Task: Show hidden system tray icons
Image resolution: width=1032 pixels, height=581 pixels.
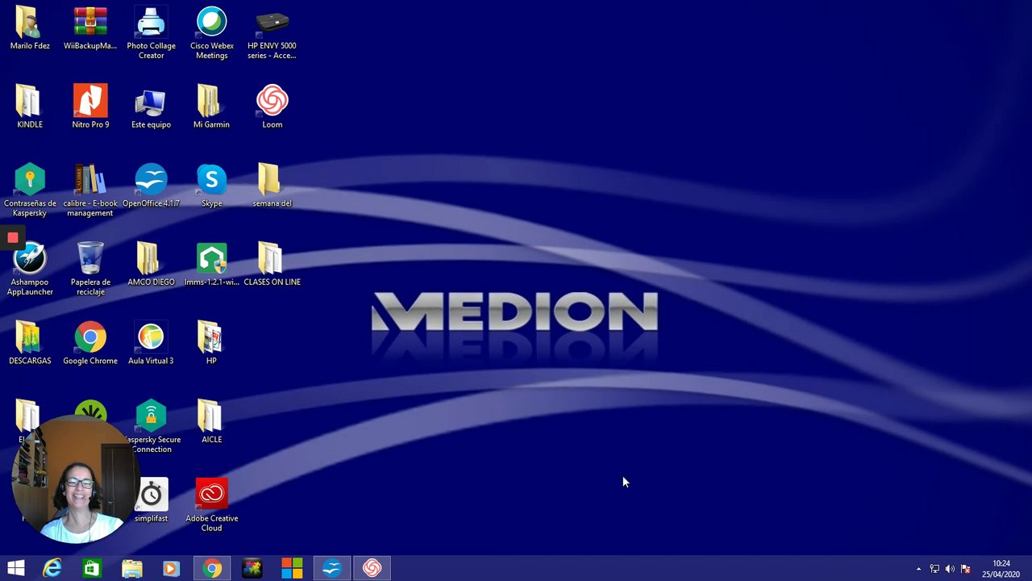Action: [918, 569]
